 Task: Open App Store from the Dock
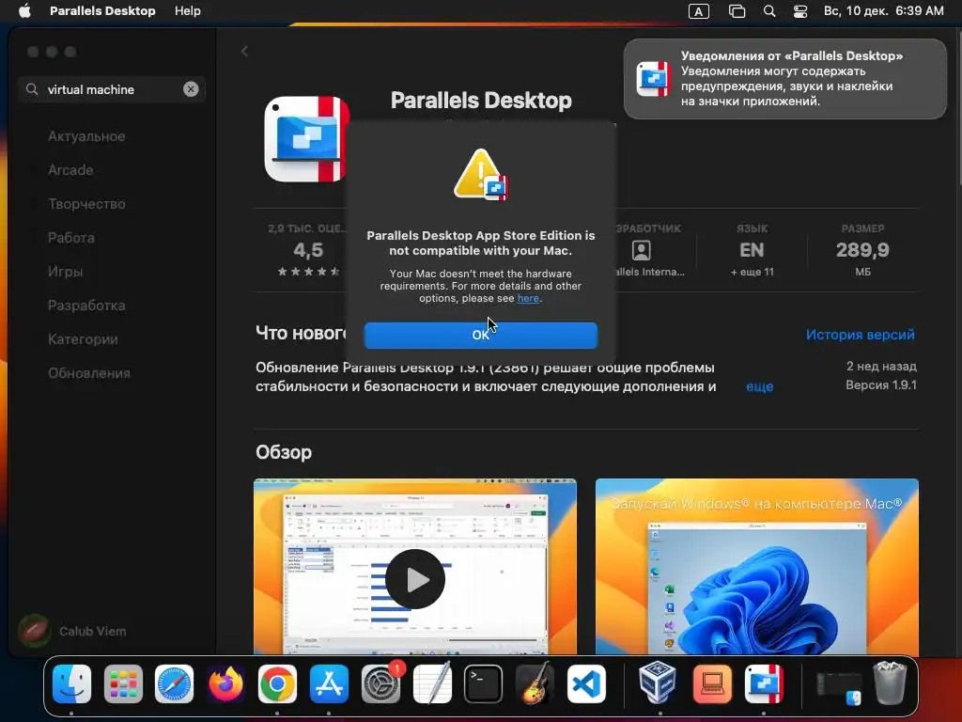[x=329, y=684]
